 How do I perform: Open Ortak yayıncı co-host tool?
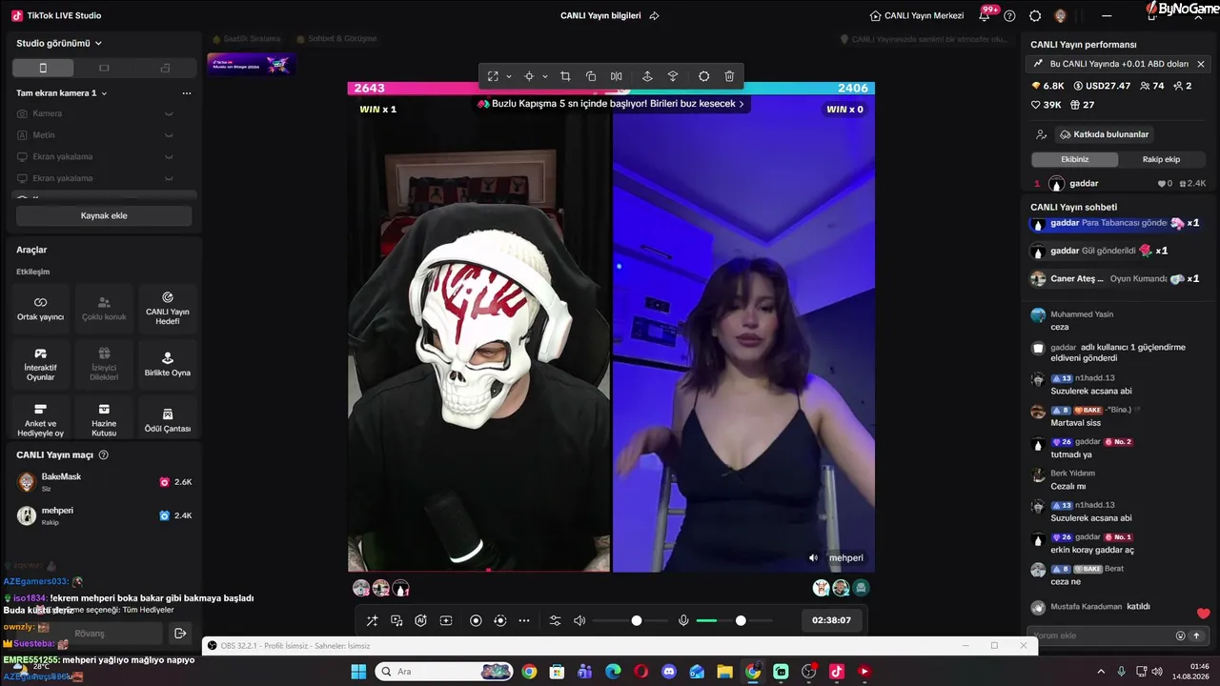click(41, 308)
